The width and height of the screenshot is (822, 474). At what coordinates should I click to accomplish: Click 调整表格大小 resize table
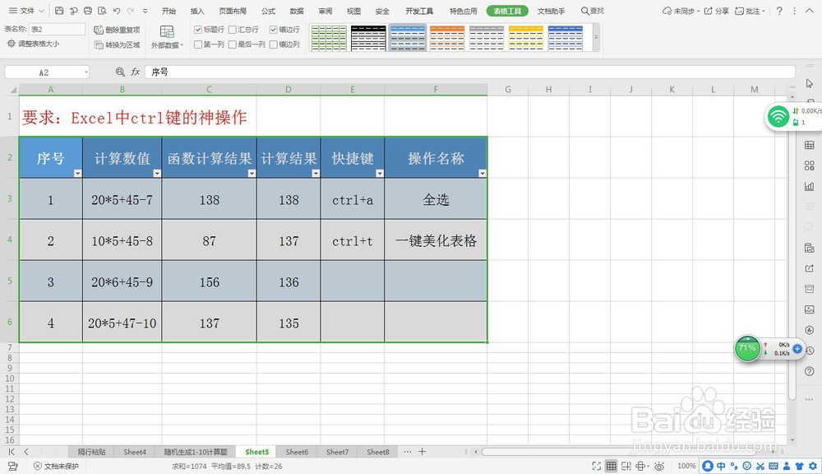[x=33, y=44]
